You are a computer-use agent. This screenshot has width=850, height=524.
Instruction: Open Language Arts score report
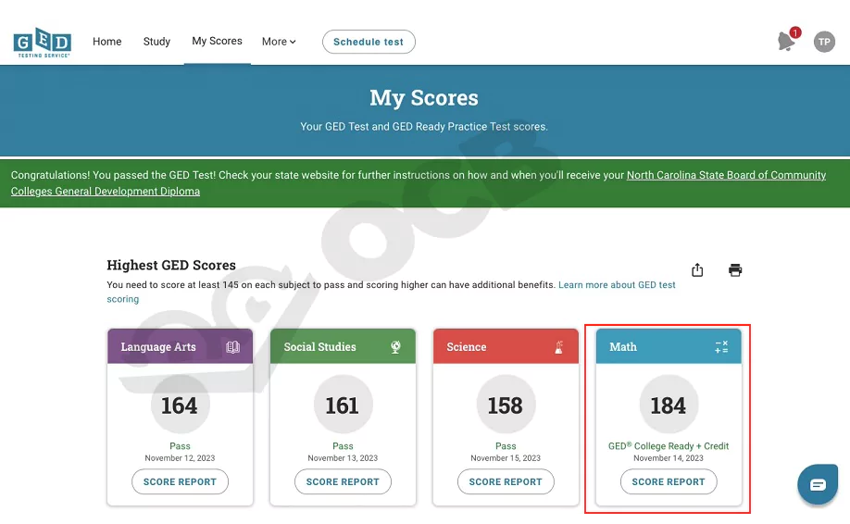click(x=180, y=482)
